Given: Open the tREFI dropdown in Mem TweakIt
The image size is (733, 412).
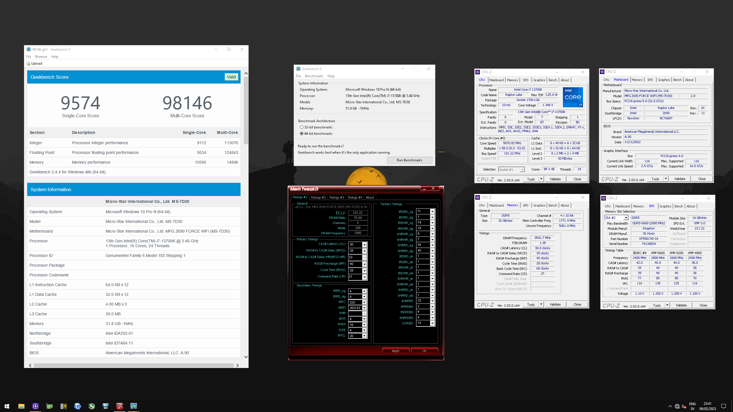Looking at the screenshot, I should pyautogui.click(x=364, y=308).
